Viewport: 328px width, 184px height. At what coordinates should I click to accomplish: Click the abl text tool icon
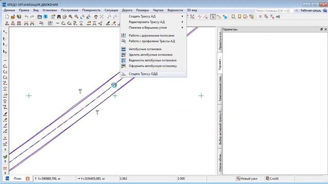click(278, 17)
